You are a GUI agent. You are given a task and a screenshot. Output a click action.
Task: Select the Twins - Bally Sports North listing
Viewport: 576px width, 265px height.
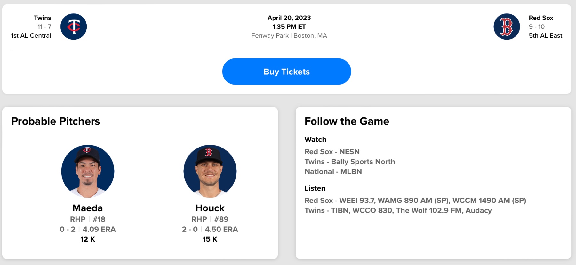pos(349,162)
